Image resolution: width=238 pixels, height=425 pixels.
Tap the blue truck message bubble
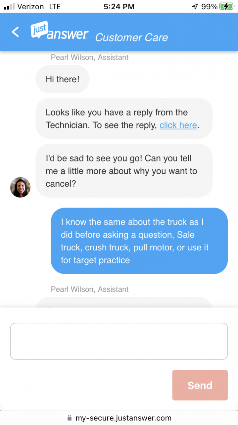pos(139,241)
